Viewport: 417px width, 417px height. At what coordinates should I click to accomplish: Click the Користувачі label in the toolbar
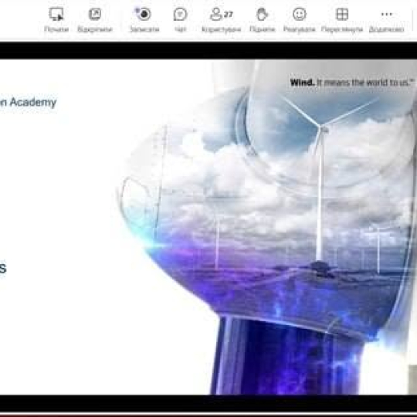point(222,29)
